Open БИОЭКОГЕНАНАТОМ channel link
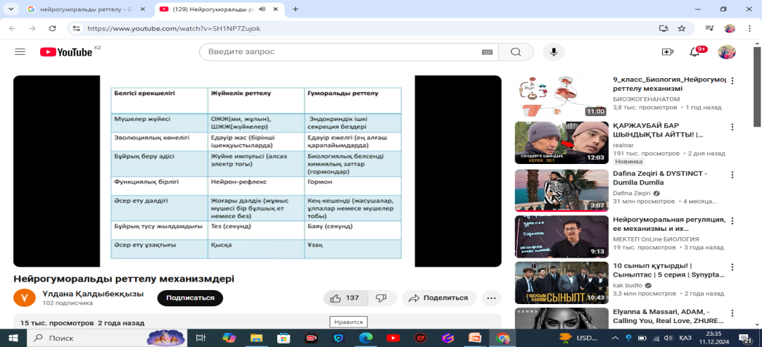This screenshot has height=347, width=762. (647, 99)
